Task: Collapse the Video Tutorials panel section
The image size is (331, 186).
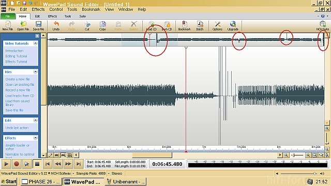Action: [36, 43]
